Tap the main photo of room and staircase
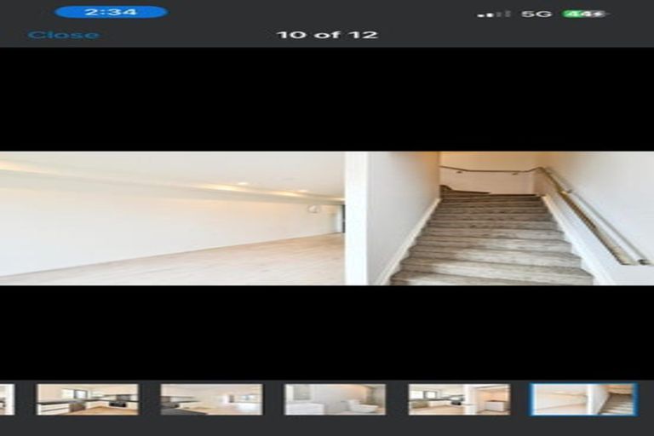654x436 pixels. 327,218
